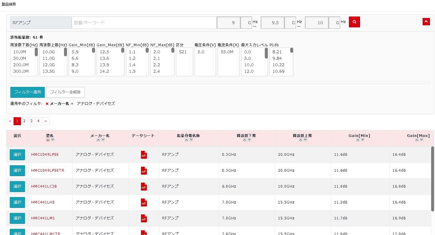Viewport: 435px width, 235px height.
Task: Open the HMC1049LP5E product link
Action: [x=45, y=155]
